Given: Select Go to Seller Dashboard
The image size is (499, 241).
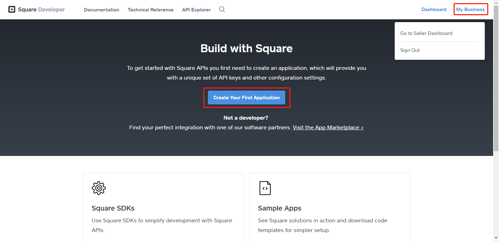Looking at the screenshot, I should 427,33.
